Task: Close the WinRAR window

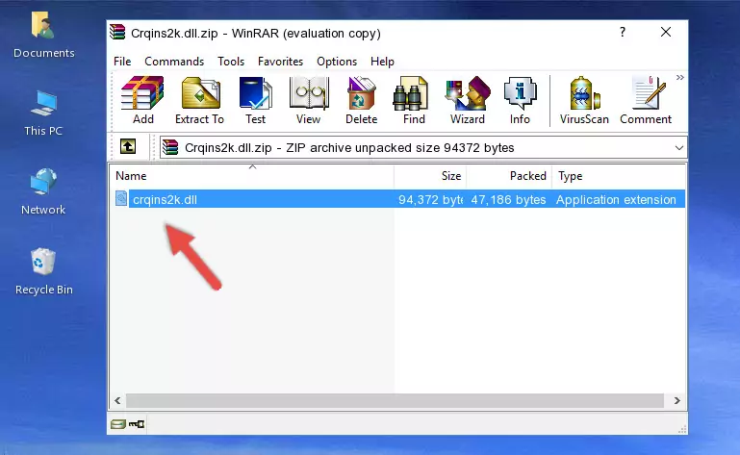Action: click(x=666, y=32)
